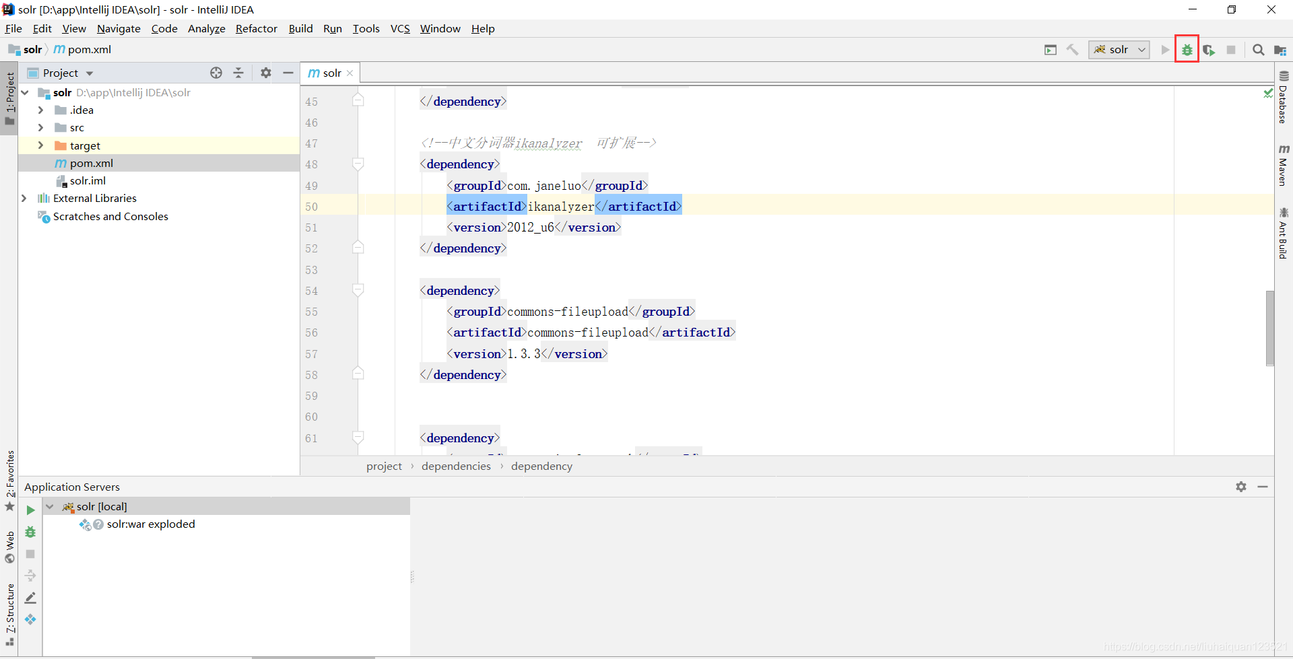Click project in editor breadcrumbs
The width and height of the screenshot is (1293, 659).
point(384,466)
